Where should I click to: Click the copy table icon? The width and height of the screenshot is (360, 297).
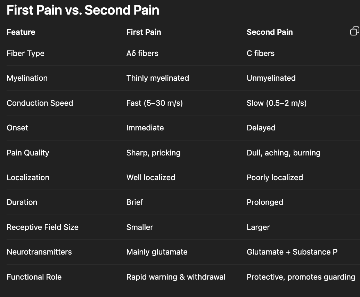pyautogui.click(x=354, y=31)
